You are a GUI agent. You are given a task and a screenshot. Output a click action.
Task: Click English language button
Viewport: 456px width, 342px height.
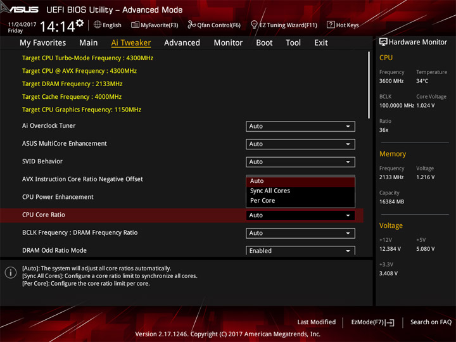(x=108, y=25)
